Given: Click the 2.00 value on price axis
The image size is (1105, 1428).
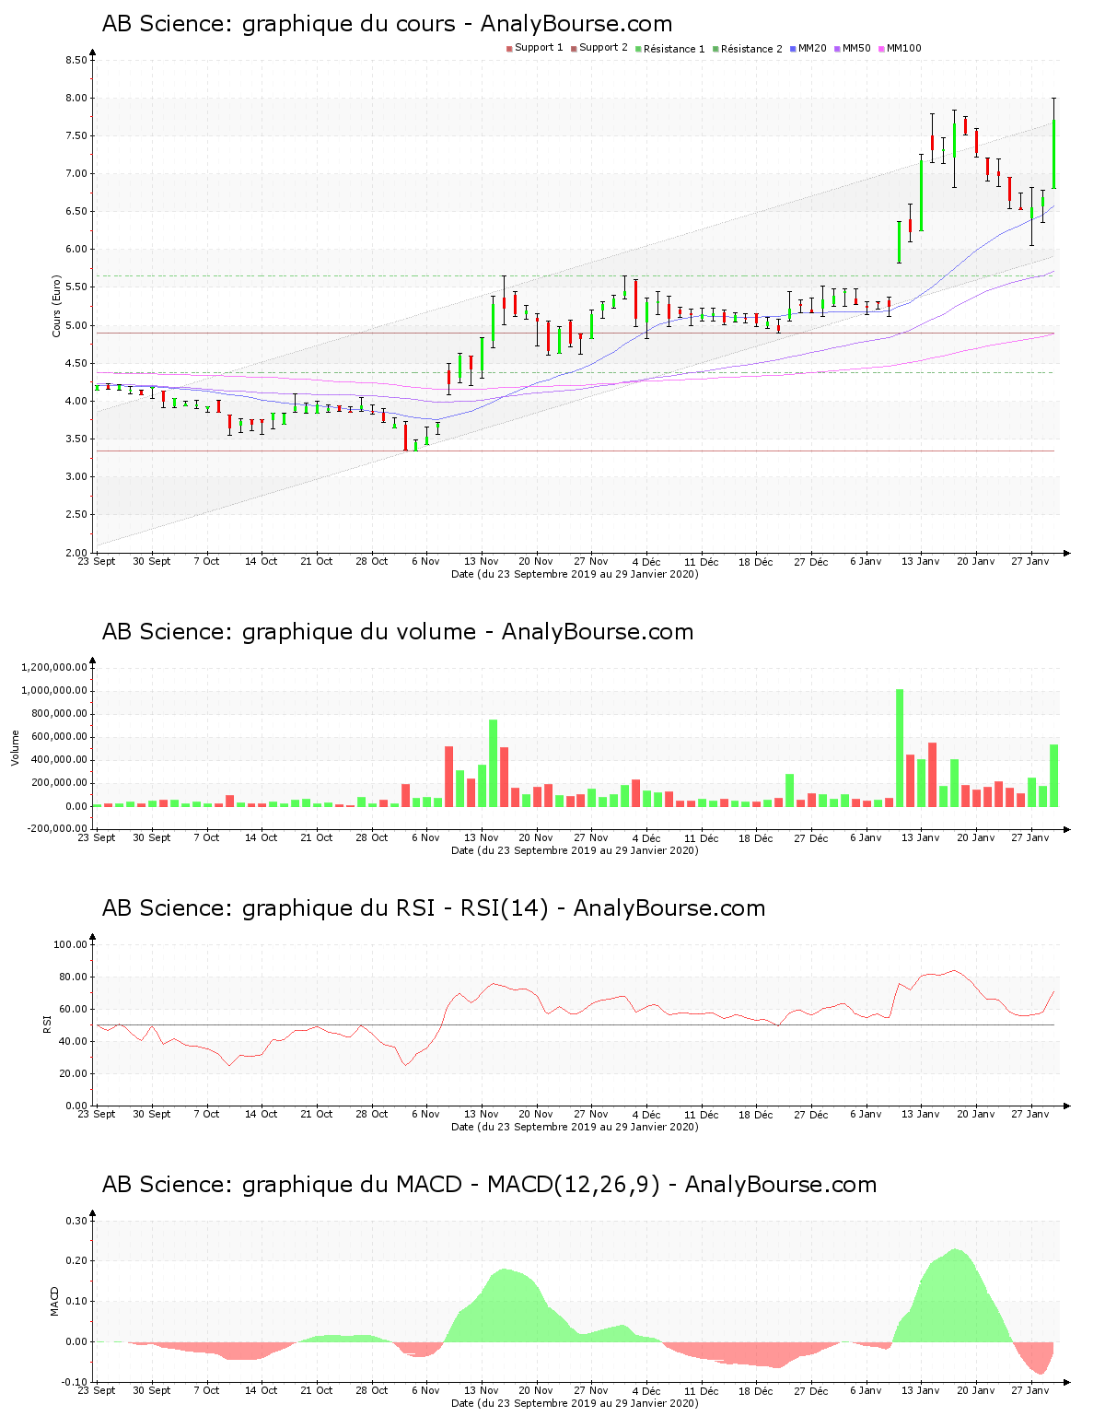Looking at the screenshot, I should tap(76, 553).
